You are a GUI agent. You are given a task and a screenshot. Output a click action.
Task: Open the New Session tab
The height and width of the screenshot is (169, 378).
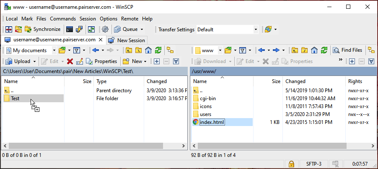pos(127,40)
